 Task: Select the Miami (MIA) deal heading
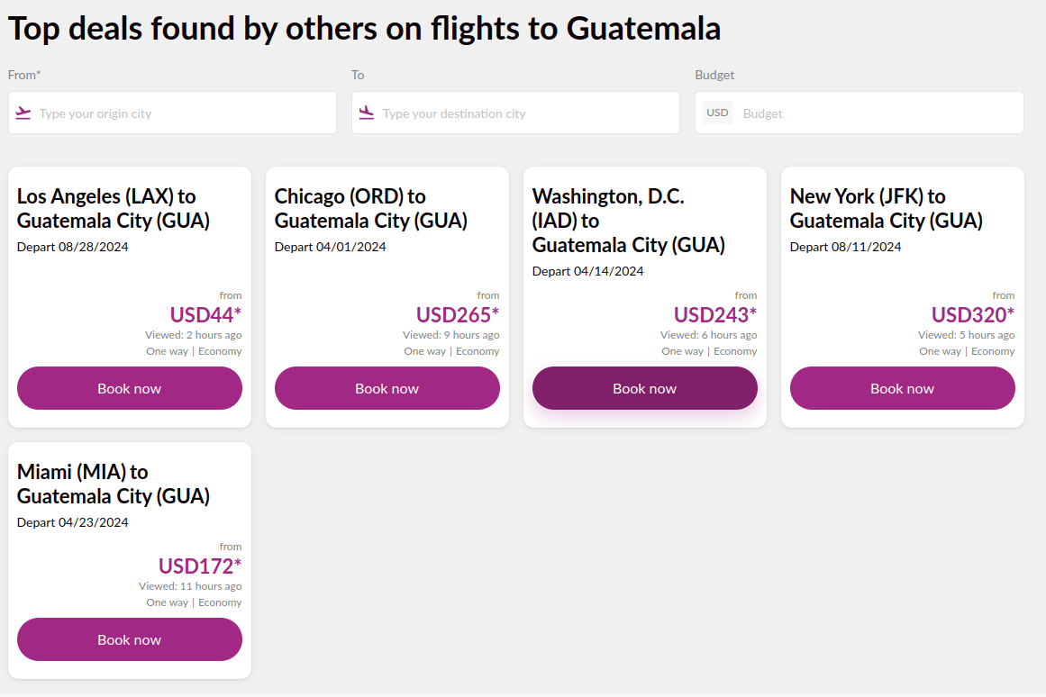[x=114, y=484]
